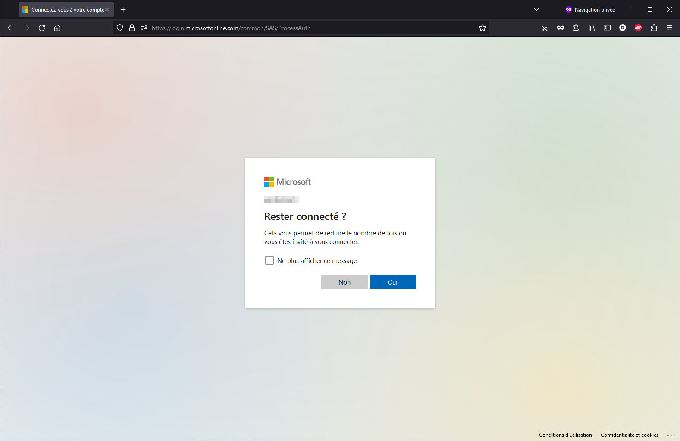Screen dimensions: 680x441
Task: Bookmark this page with the star icon
Action: 483,28
